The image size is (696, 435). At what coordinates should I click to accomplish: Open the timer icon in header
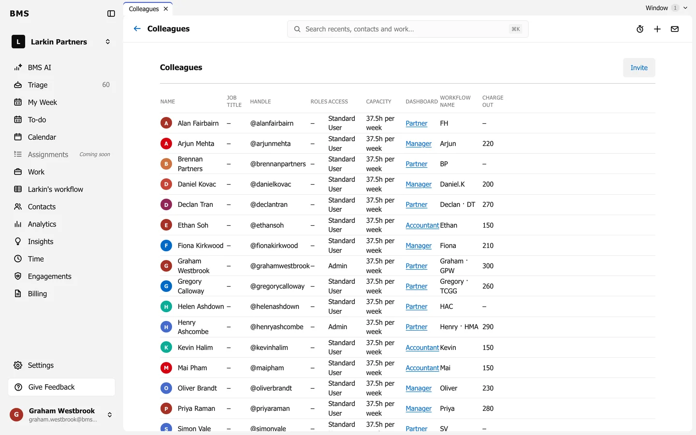pyautogui.click(x=640, y=29)
